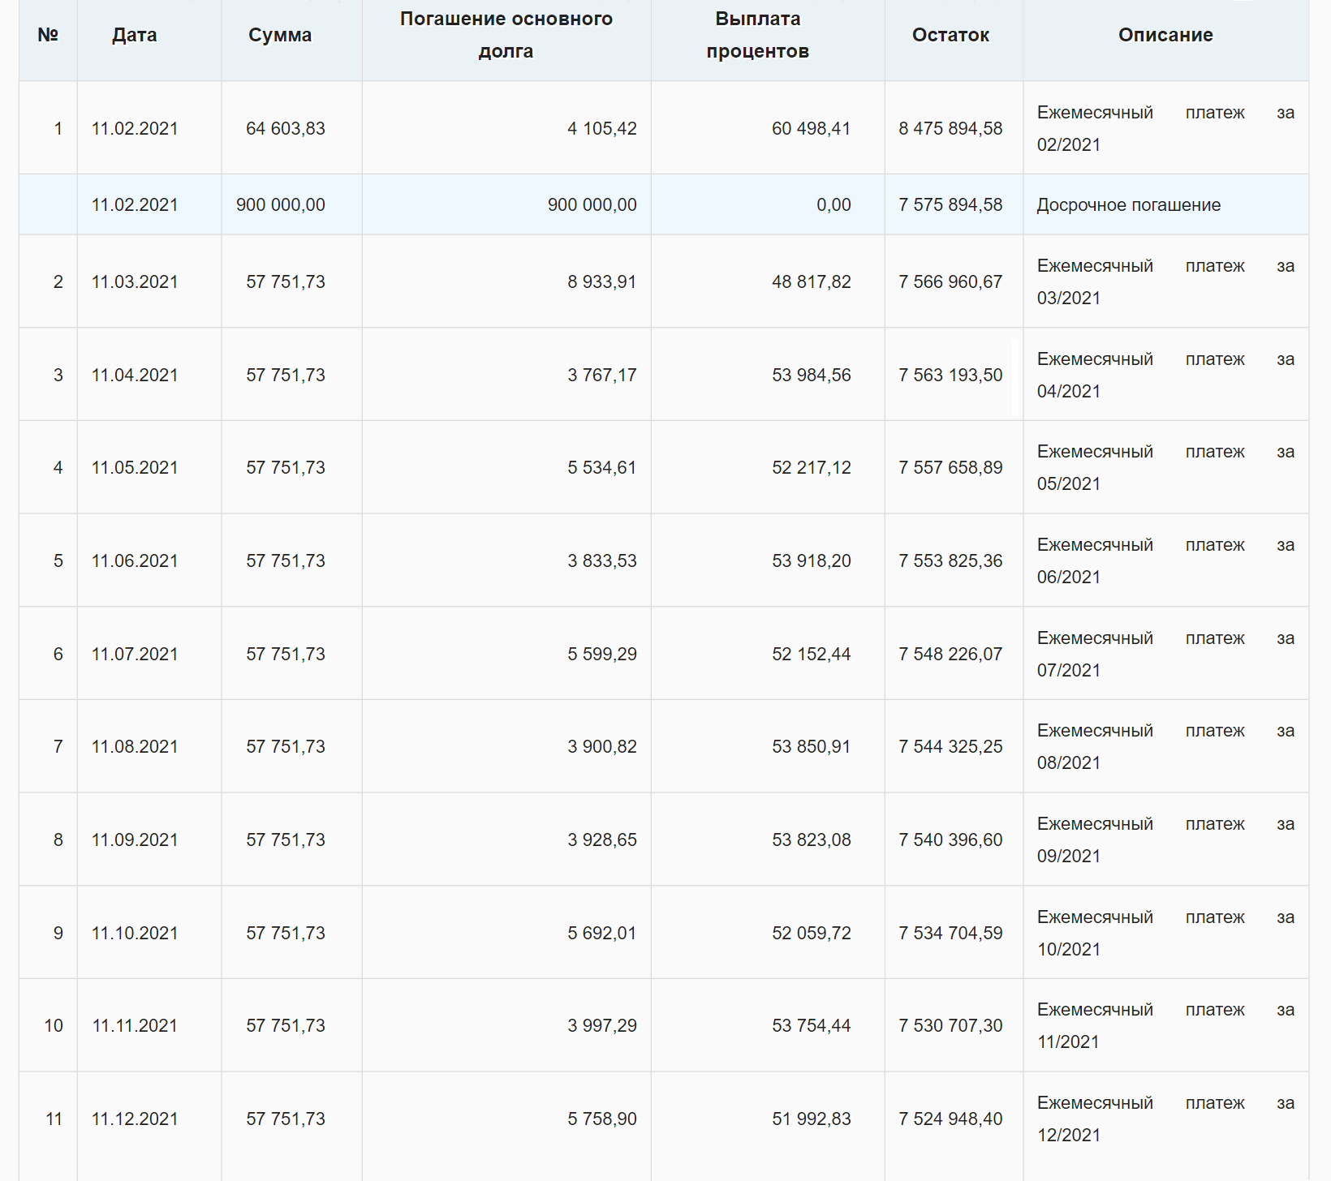Select interest value 53 850,91
1331x1181 pixels.
(812, 746)
